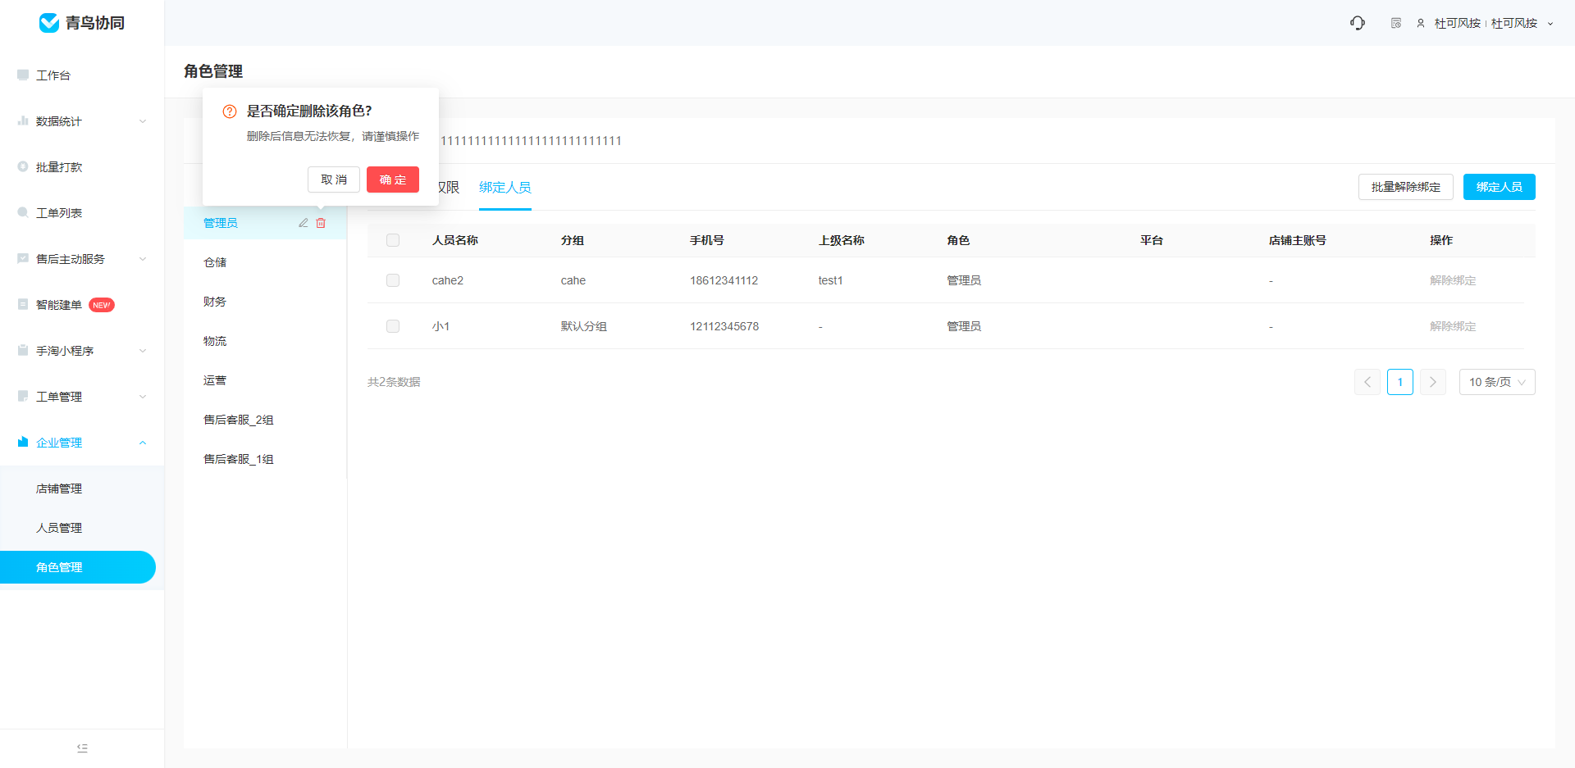This screenshot has width=1575, height=768.
Task: Toggle the select-all checkbox in table header
Action: click(x=393, y=240)
